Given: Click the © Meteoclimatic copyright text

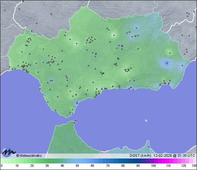Looking at the screenshot, I should (29, 156).
